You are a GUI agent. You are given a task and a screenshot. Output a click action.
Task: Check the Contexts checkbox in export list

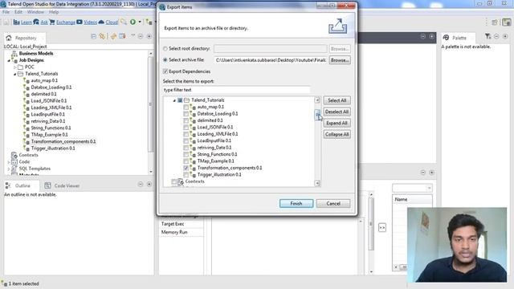[173, 181]
